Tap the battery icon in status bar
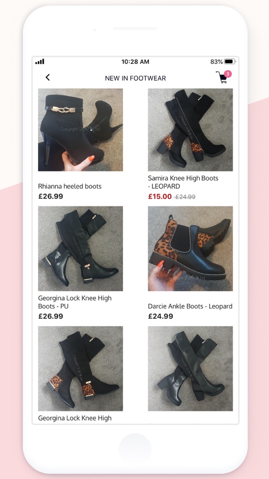 (230, 62)
